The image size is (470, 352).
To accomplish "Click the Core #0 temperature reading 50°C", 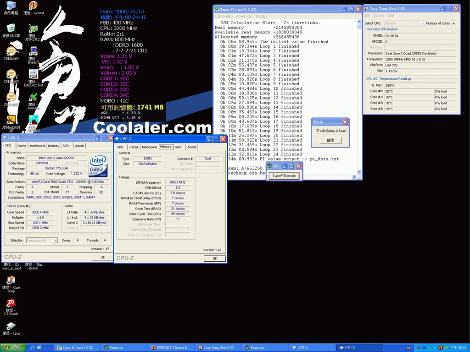I will 409,91.
